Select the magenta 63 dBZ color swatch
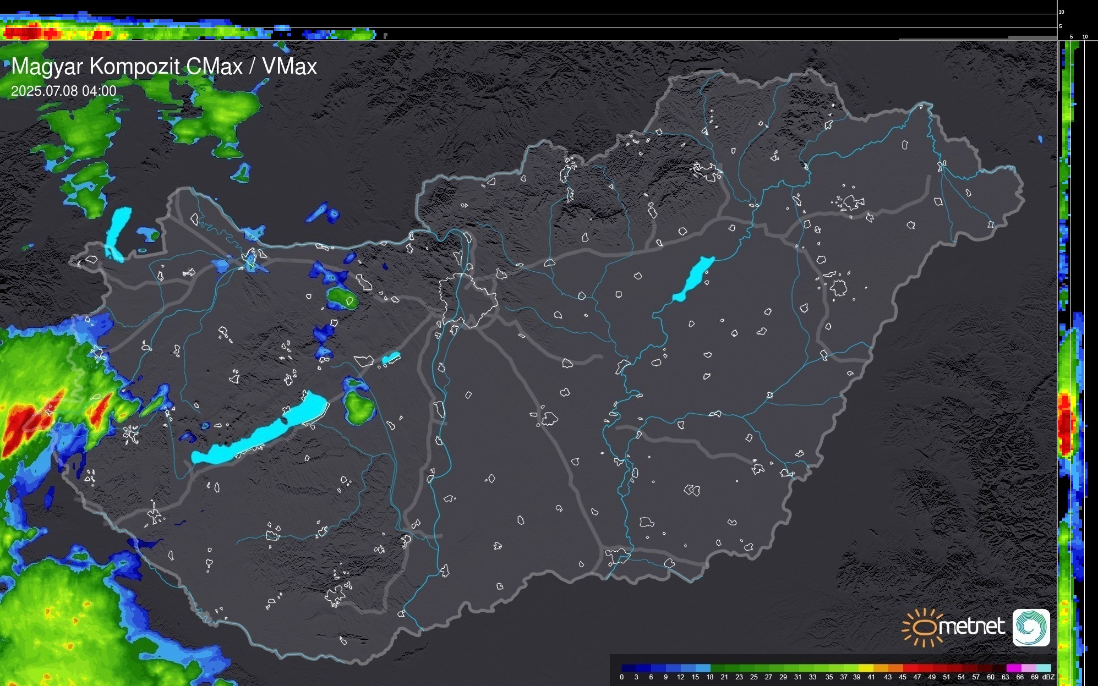 point(1013,668)
